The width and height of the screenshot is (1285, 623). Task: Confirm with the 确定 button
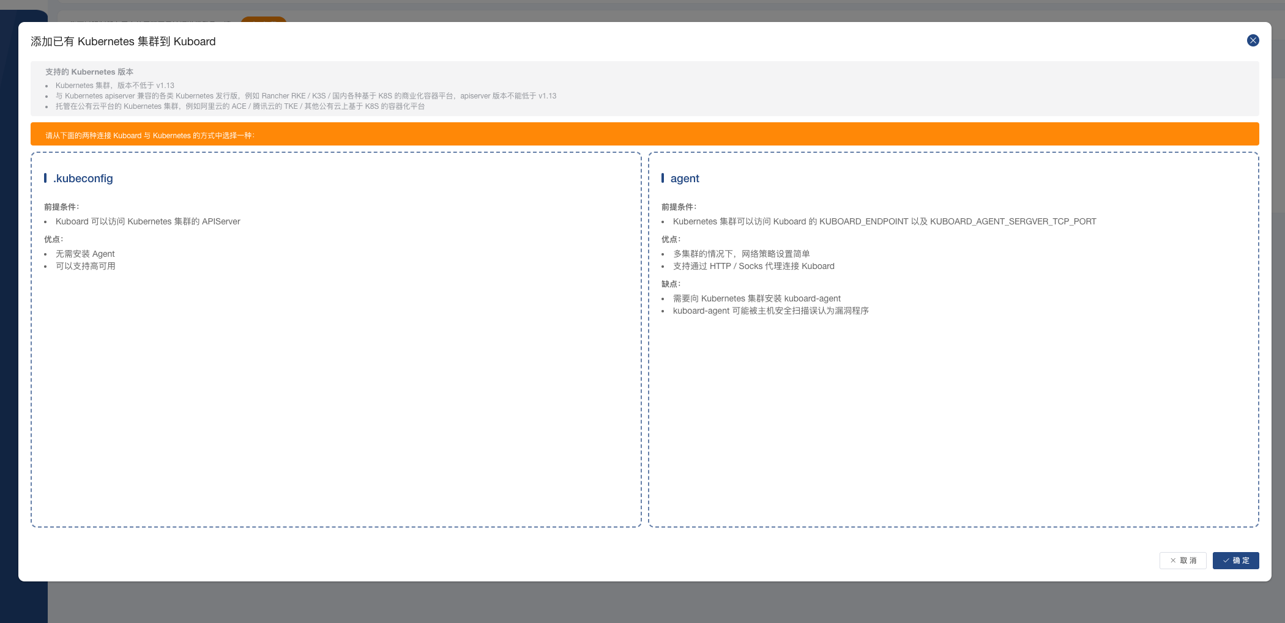point(1235,561)
